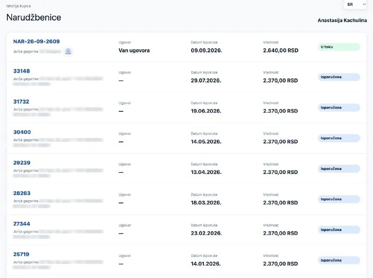Open the SR language dropdown
This screenshot has height=278, width=373.
pos(355,5)
